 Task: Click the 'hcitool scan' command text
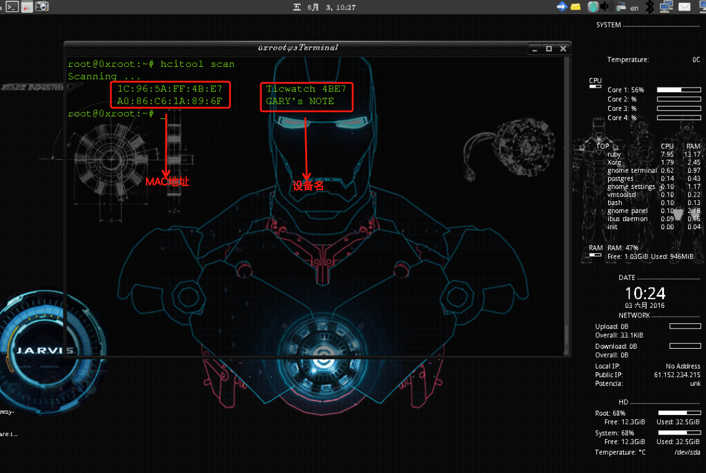click(197, 64)
